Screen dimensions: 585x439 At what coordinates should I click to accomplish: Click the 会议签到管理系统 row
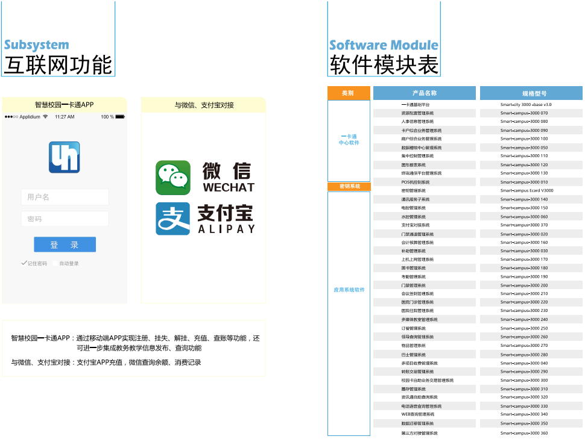[425, 294]
